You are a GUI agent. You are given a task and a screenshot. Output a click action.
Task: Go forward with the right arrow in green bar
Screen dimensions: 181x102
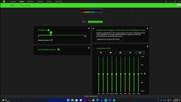click(6, 5)
